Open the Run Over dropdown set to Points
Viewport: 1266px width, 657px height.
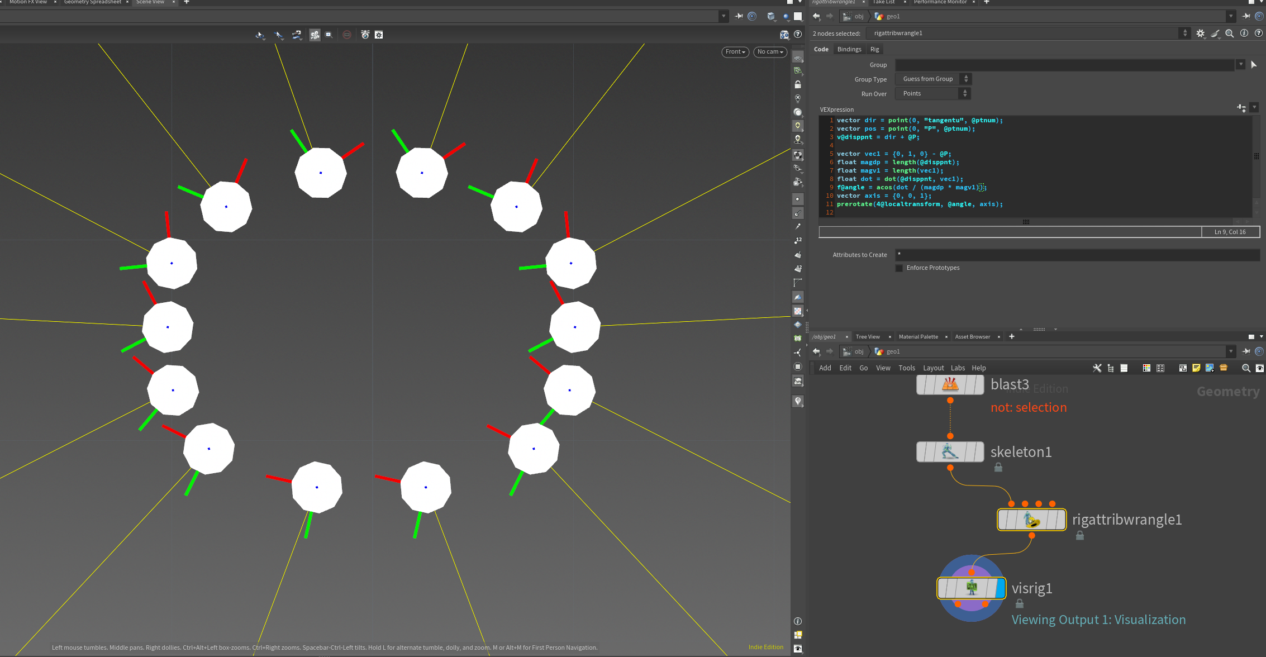coord(932,94)
